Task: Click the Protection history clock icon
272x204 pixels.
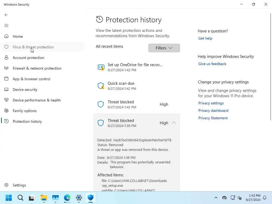Action: 99,19
